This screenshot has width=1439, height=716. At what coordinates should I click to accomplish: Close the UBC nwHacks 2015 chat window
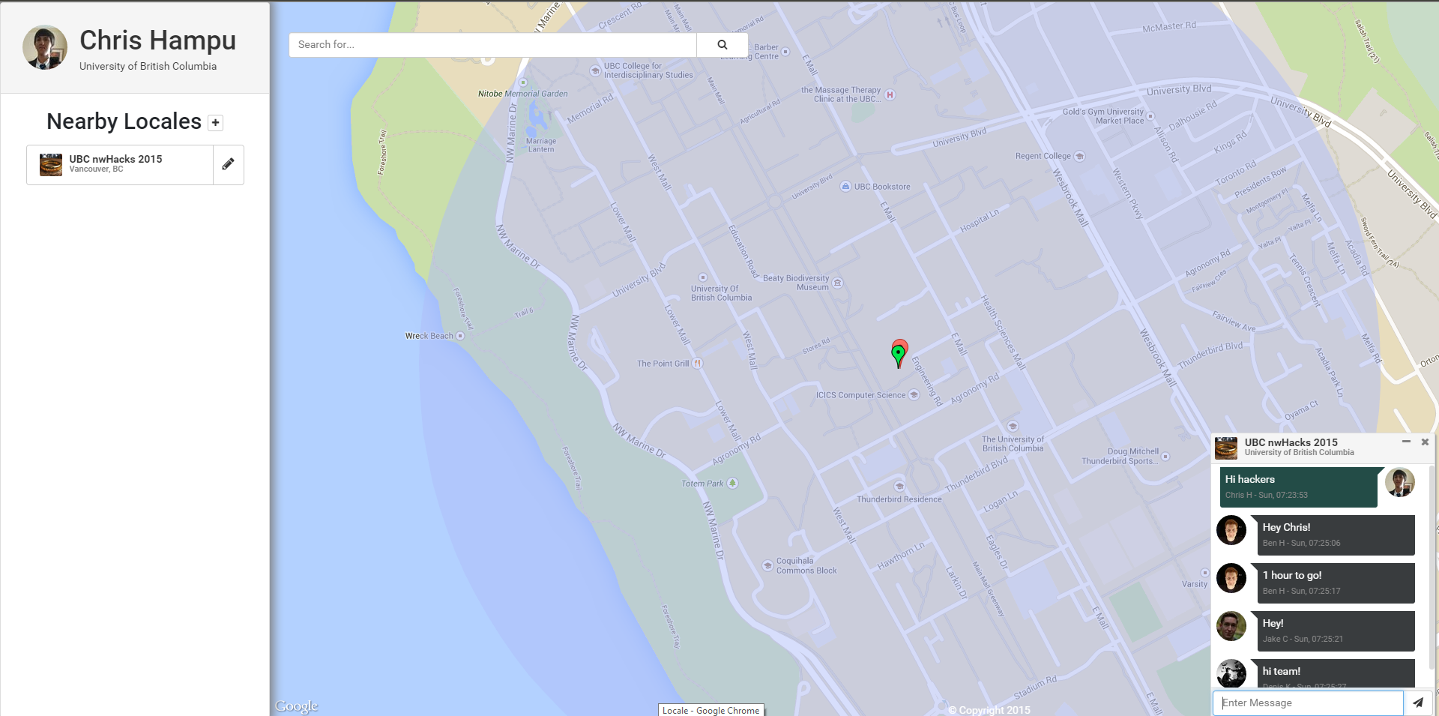(1425, 442)
